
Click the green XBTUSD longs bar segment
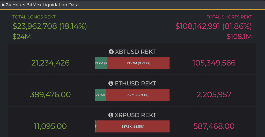click(x=101, y=63)
